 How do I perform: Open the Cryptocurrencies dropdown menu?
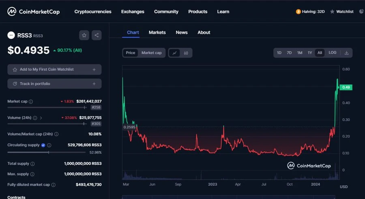tap(92, 12)
